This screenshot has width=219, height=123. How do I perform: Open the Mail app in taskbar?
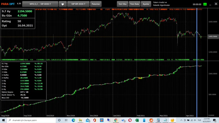[x=88, y=120]
